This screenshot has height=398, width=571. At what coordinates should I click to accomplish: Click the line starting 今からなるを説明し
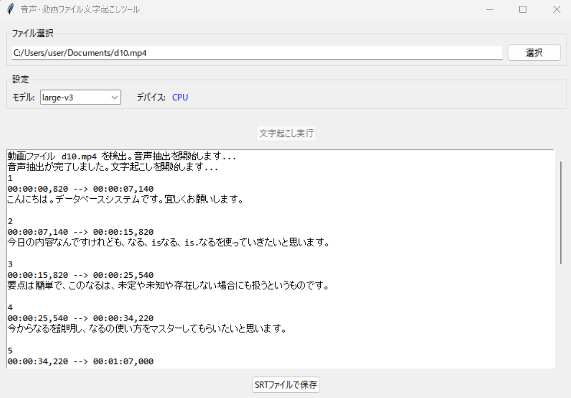click(147, 329)
